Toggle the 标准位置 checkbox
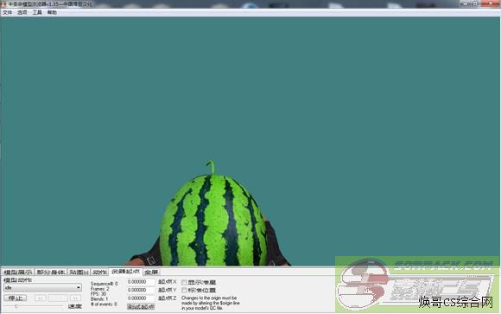This screenshot has width=501, height=314. pos(184,291)
